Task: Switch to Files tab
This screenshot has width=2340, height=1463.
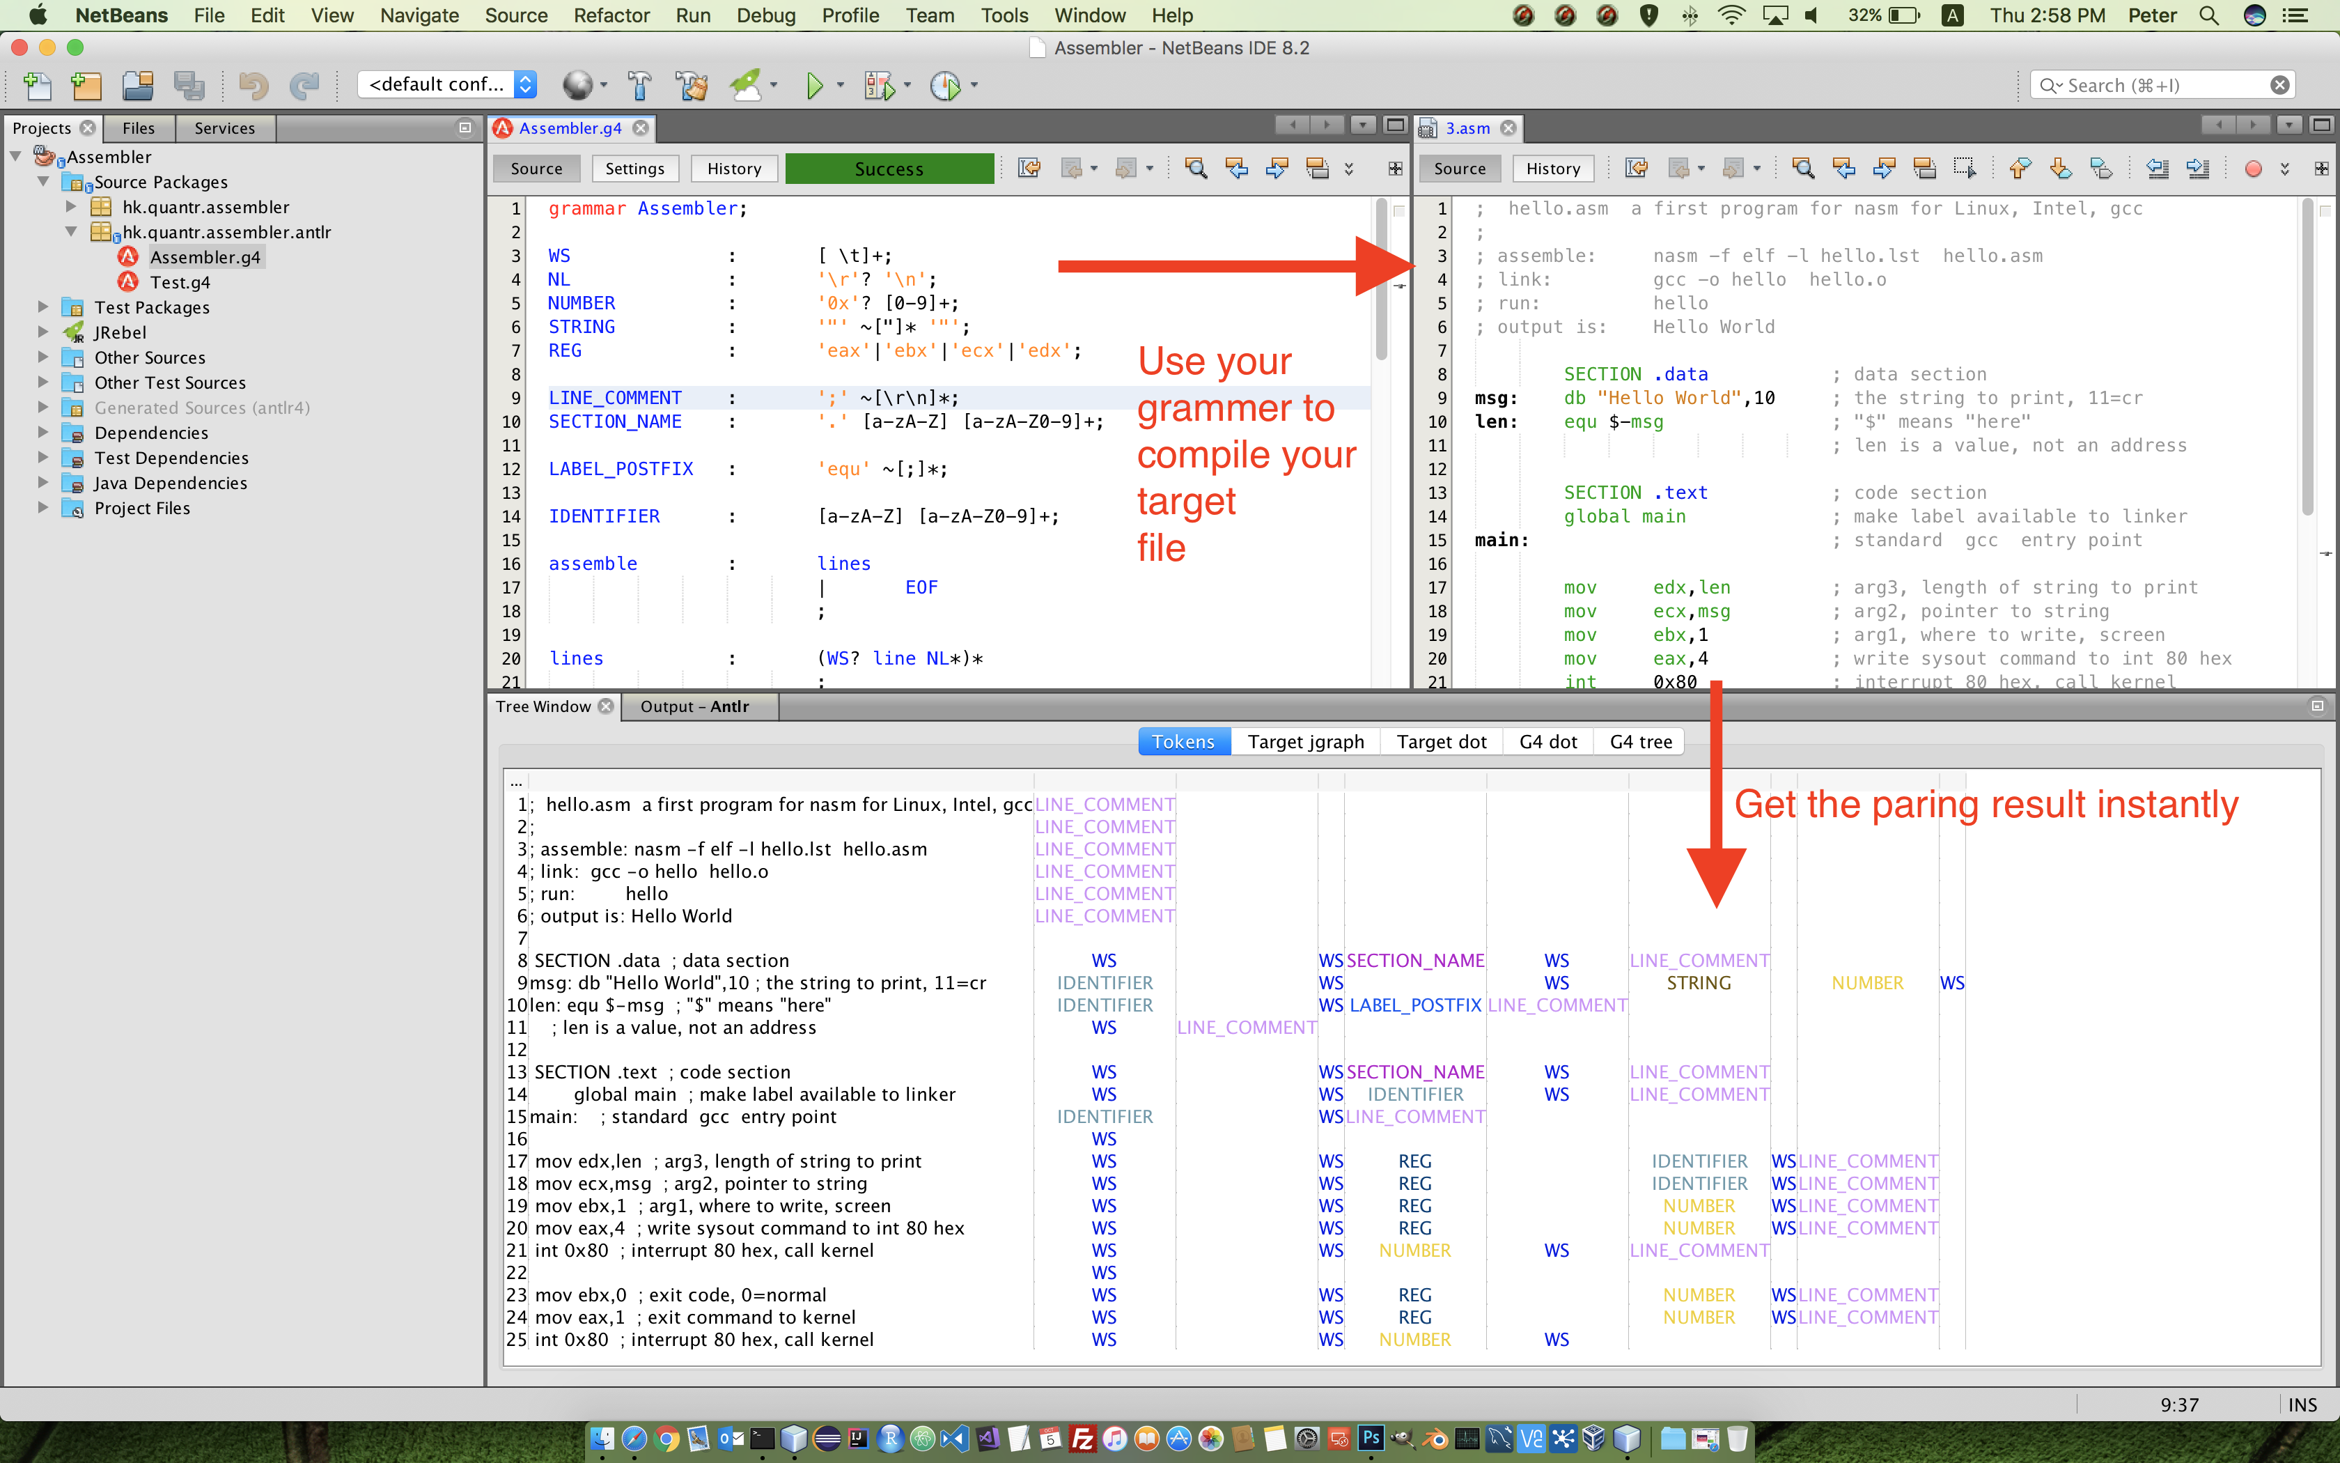Action: coord(139,127)
